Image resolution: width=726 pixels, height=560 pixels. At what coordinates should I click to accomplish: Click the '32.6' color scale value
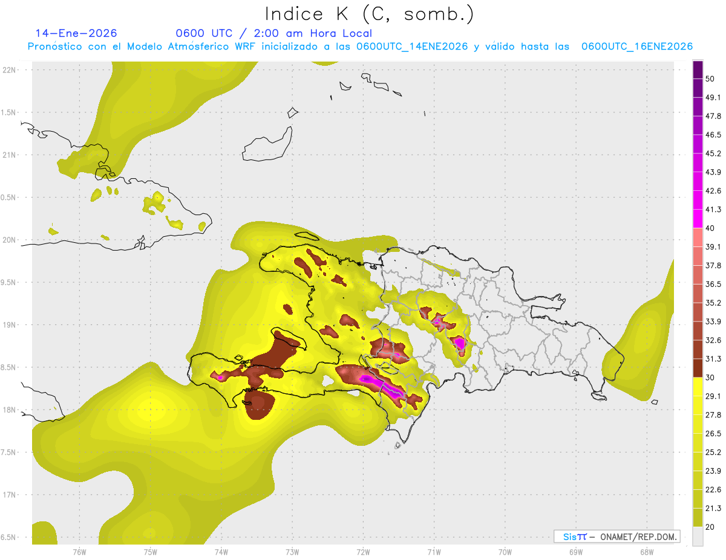click(x=713, y=340)
